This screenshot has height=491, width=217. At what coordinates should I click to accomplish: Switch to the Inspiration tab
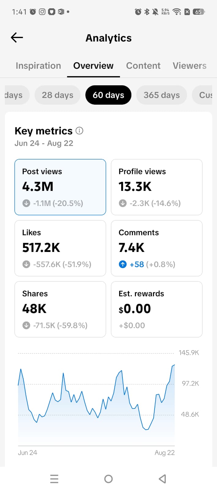[x=38, y=66]
